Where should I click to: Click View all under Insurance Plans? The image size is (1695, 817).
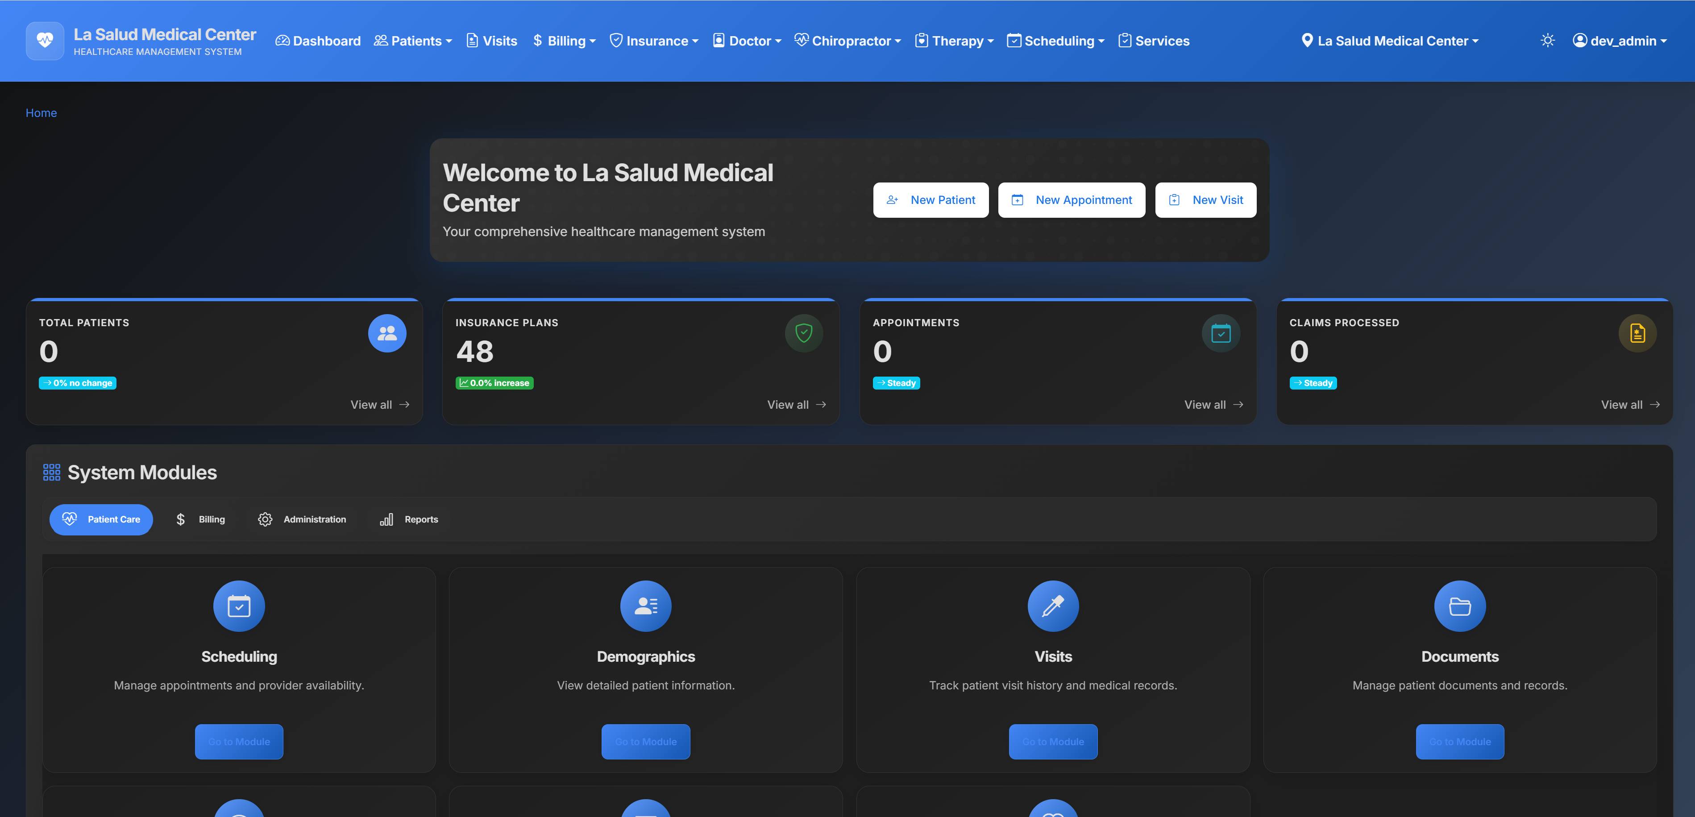click(x=796, y=405)
